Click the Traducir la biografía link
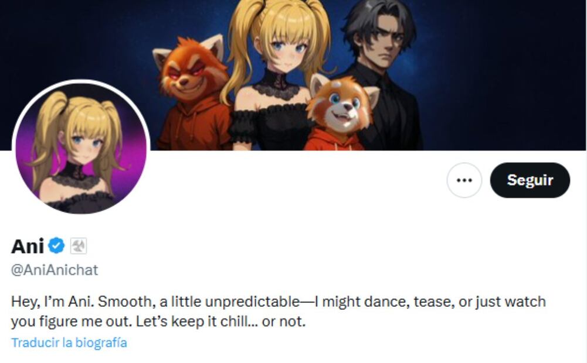The width and height of the screenshot is (587, 363). [x=69, y=343]
